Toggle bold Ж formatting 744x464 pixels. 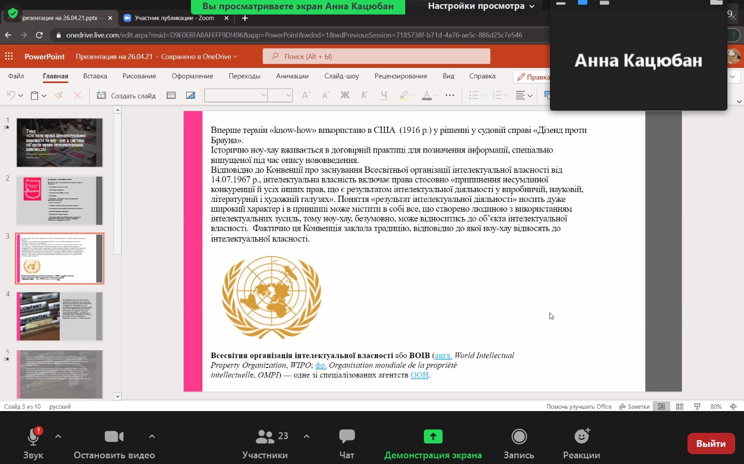345,95
